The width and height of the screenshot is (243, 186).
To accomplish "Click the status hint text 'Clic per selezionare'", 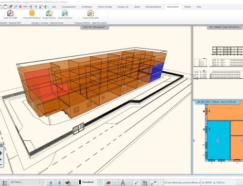I will tap(182, 183).
